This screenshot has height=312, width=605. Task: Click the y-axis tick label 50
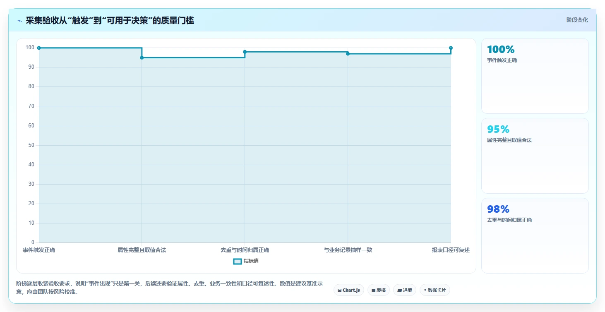[x=31, y=145]
